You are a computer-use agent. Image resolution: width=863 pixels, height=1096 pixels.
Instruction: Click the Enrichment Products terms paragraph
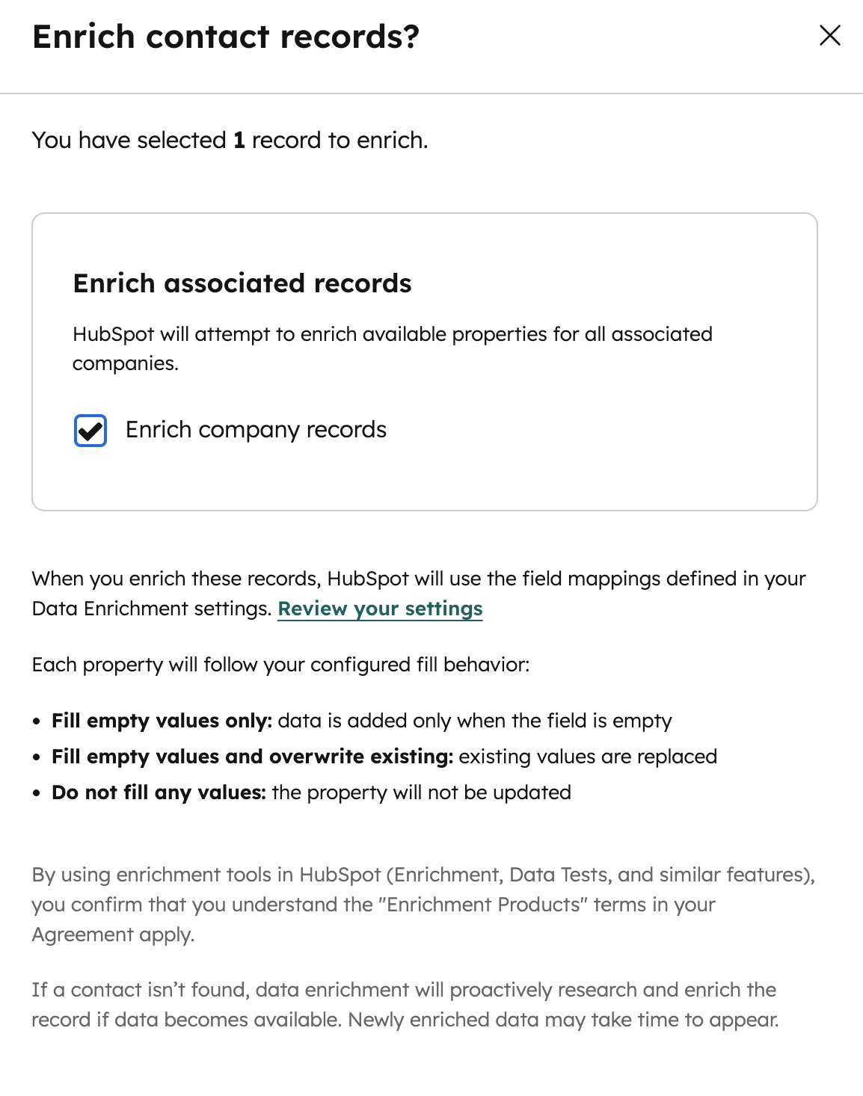[x=423, y=905]
